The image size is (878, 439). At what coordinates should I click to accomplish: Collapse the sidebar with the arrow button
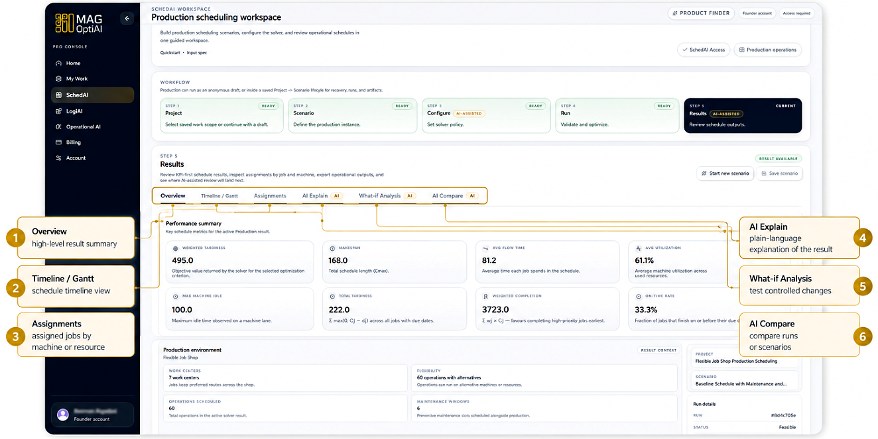(127, 19)
